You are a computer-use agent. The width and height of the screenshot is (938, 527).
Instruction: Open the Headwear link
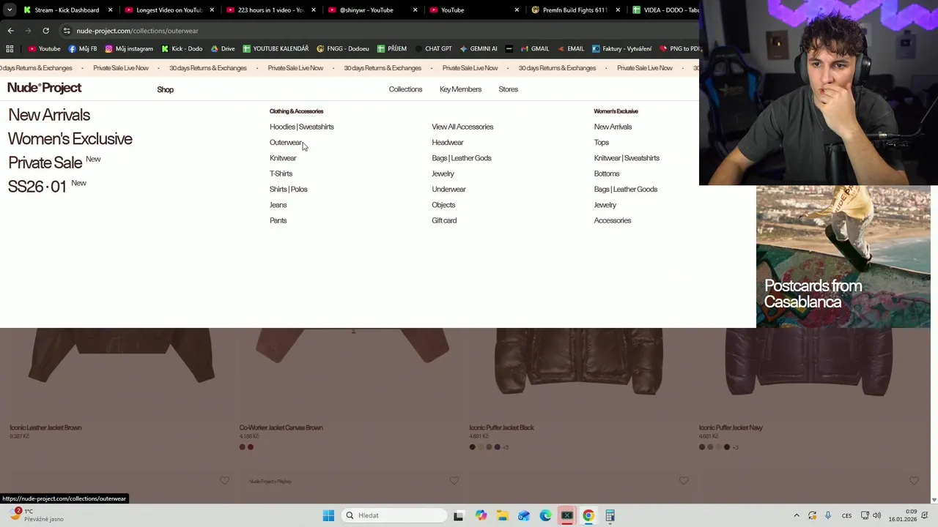point(447,143)
